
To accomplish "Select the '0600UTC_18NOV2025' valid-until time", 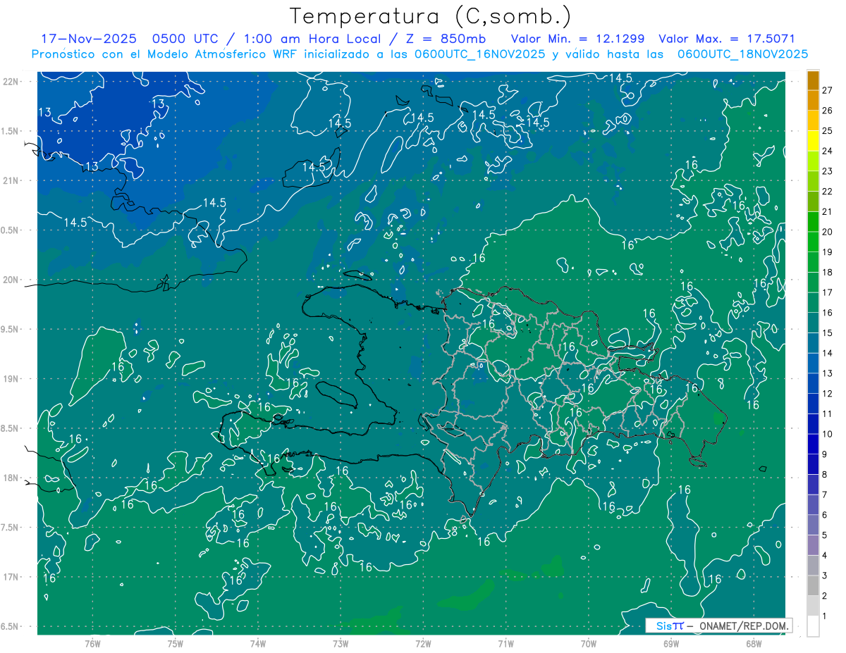I will 742,54.
